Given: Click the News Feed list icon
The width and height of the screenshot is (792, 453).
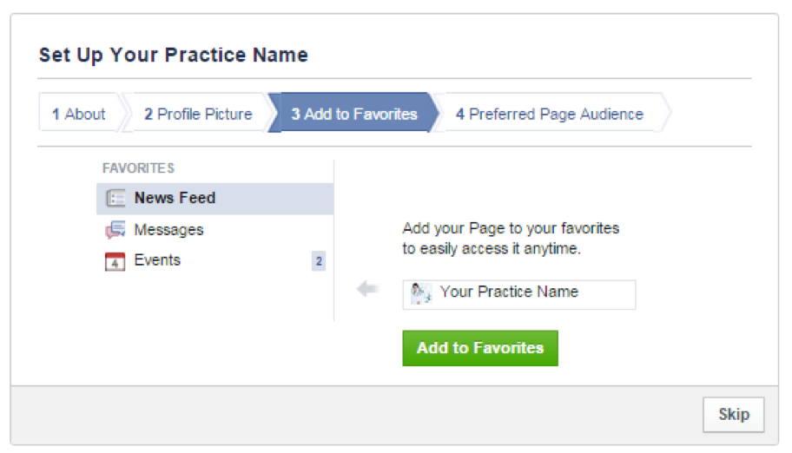Looking at the screenshot, I should [x=115, y=198].
